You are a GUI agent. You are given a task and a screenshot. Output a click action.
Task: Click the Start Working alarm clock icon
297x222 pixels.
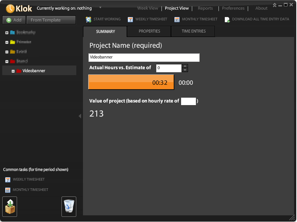click(89, 20)
